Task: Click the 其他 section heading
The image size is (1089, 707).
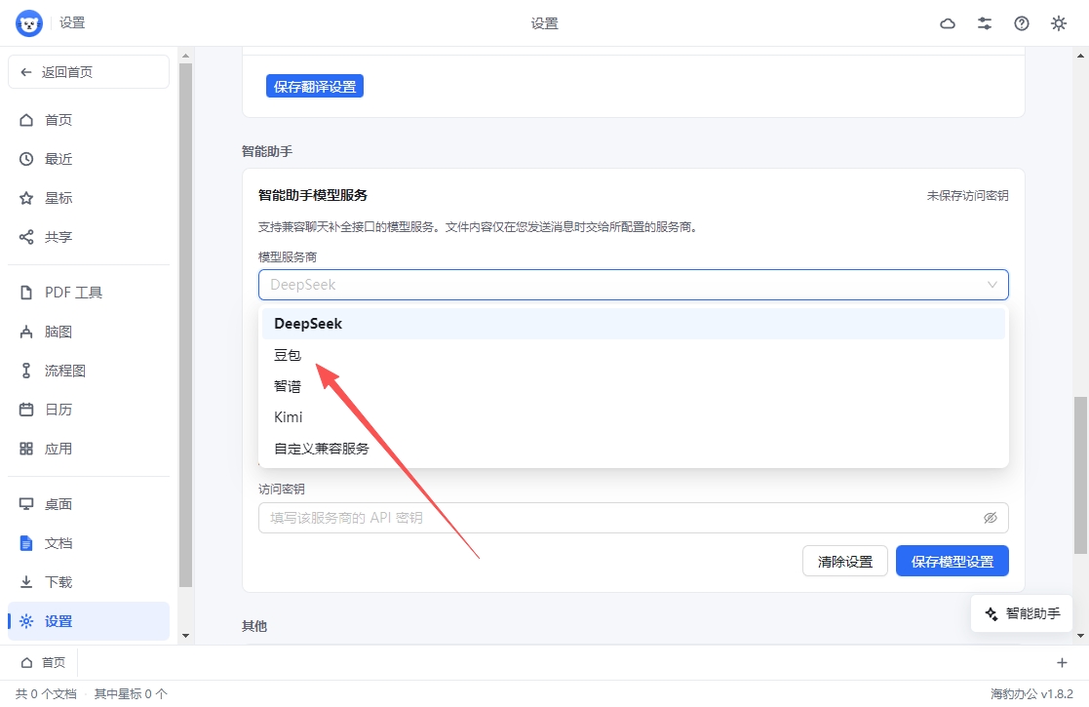Action: (254, 626)
